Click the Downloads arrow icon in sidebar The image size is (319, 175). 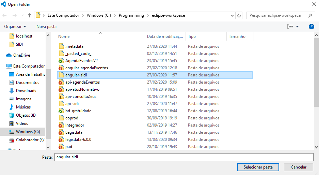(11, 91)
